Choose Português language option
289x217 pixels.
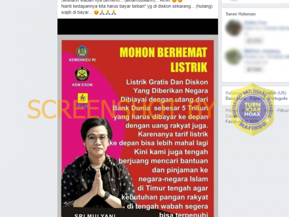[x=278, y=98]
